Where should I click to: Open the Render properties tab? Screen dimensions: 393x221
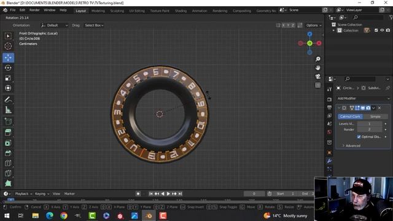[329, 99]
